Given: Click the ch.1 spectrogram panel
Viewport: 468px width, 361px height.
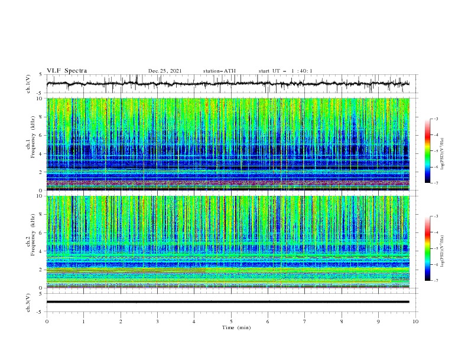Looking at the screenshot, I should coord(228,144).
